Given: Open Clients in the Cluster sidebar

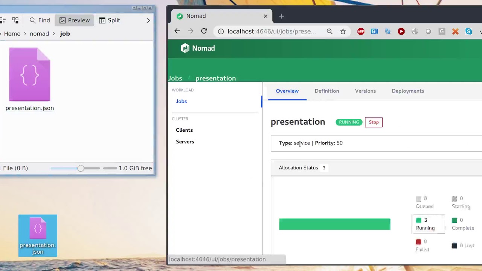Looking at the screenshot, I should 184,130.
